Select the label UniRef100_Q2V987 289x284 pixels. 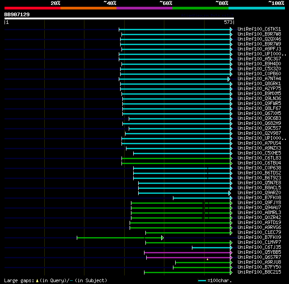[x=259, y=133]
